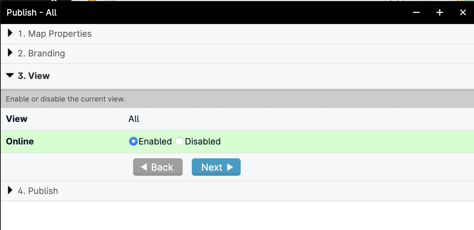Click the 3. View step header
The height and width of the screenshot is (230, 474).
click(x=237, y=76)
